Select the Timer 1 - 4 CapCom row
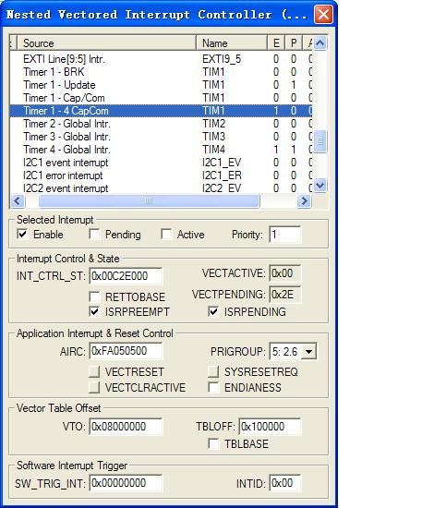434x508 pixels. 161,111
